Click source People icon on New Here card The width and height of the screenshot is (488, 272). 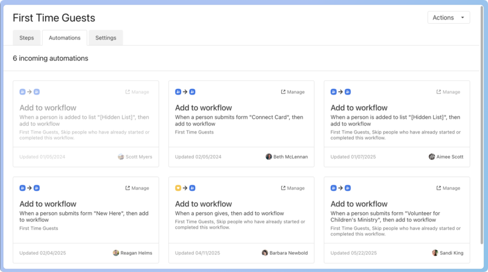point(23,188)
